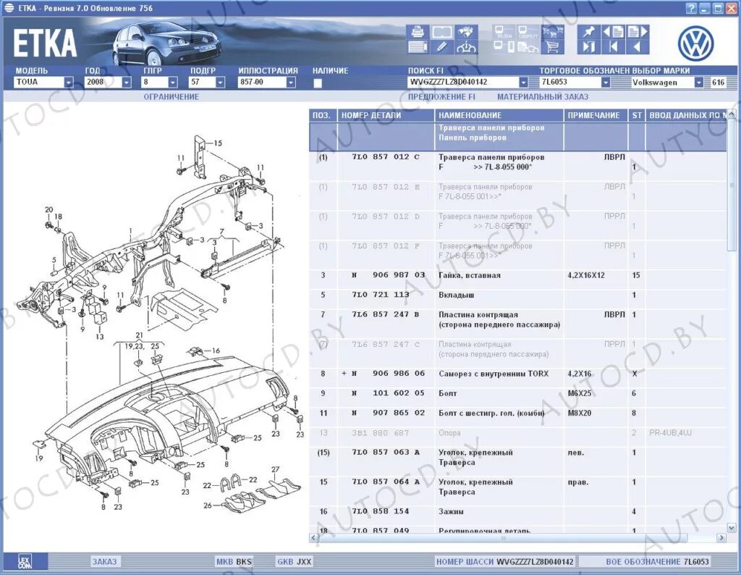Click the multiple shopping carts icon
This screenshot has width=741, height=575.
pos(552,32)
